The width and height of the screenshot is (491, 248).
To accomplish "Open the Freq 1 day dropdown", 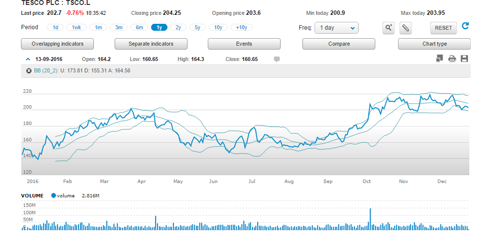I will coord(336,28).
